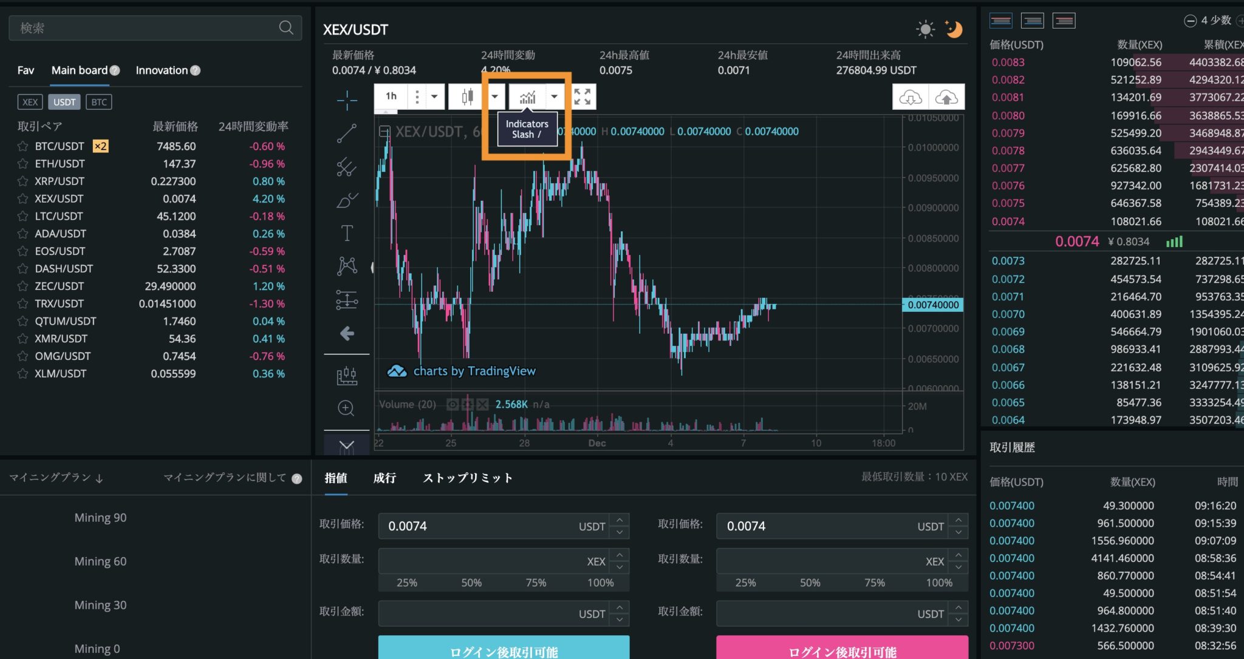Set order amount to 50% of balance
1244x659 pixels.
pos(471,583)
